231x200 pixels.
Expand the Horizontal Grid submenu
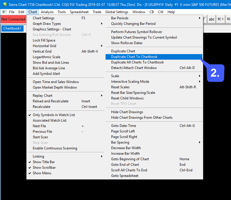click(x=66, y=46)
